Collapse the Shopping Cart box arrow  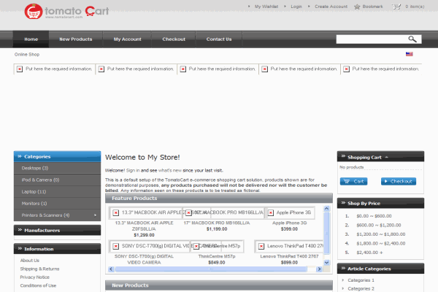point(387,157)
